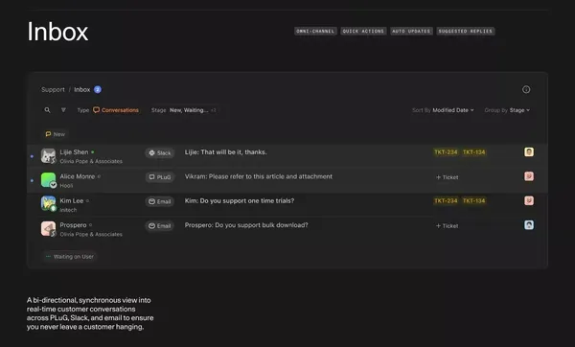This screenshot has height=347, width=575.
Task: Click TKT-234 tag in Lijie Shen's row
Action: point(446,151)
